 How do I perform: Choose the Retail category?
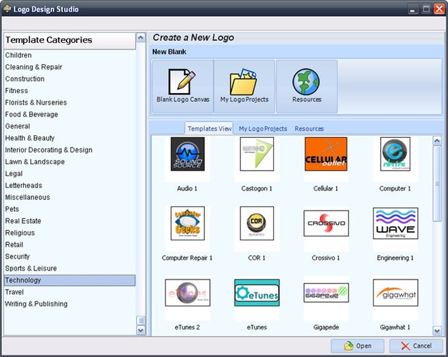(x=69, y=245)
